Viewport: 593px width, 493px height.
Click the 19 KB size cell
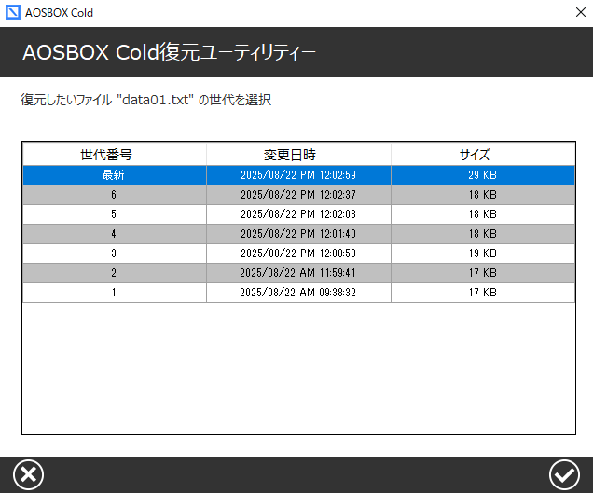tap(482, 253)
